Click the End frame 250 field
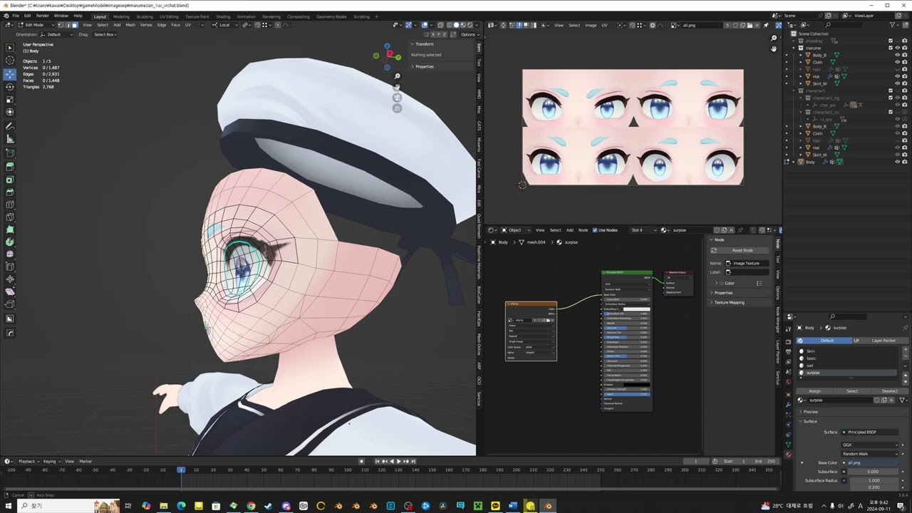The image size is (912, 513). point(765,461)
